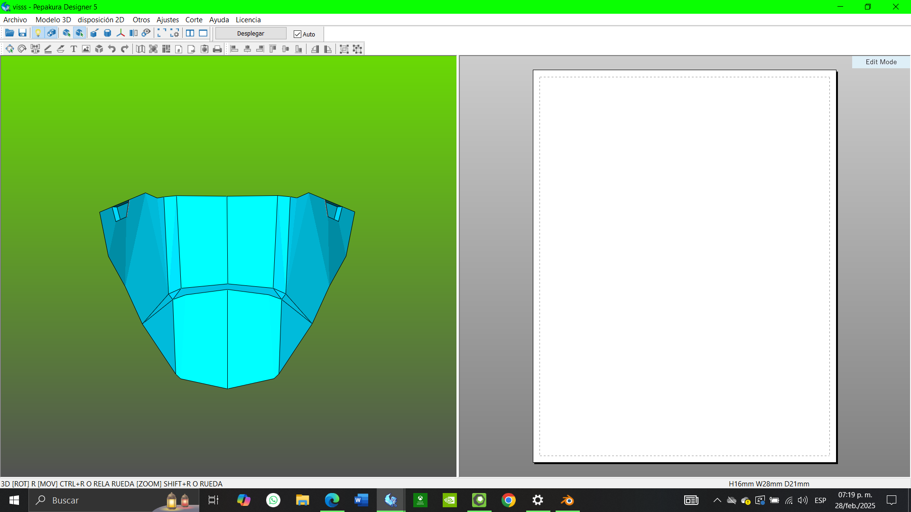Viewport: 911px width, 512px height.
Task: Open the Archivo menu
Action: tap(15, 20)
